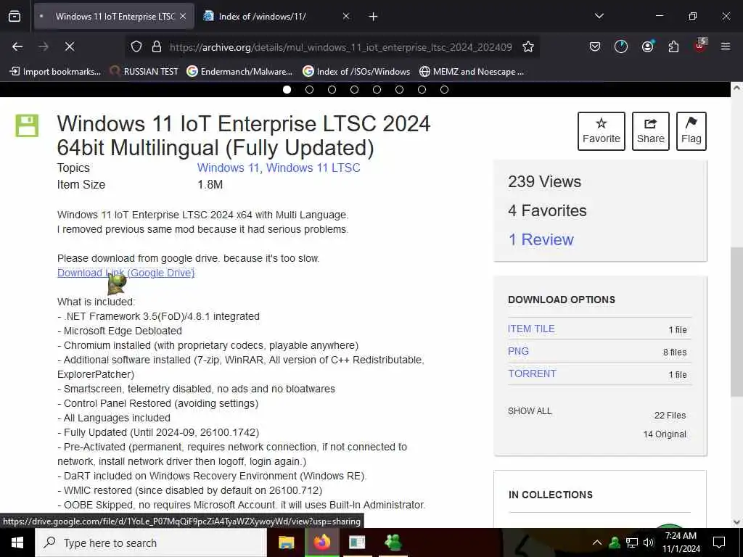743x557 pixels.
Task: Go back to the previous page
Action: [x=17, y=46]
